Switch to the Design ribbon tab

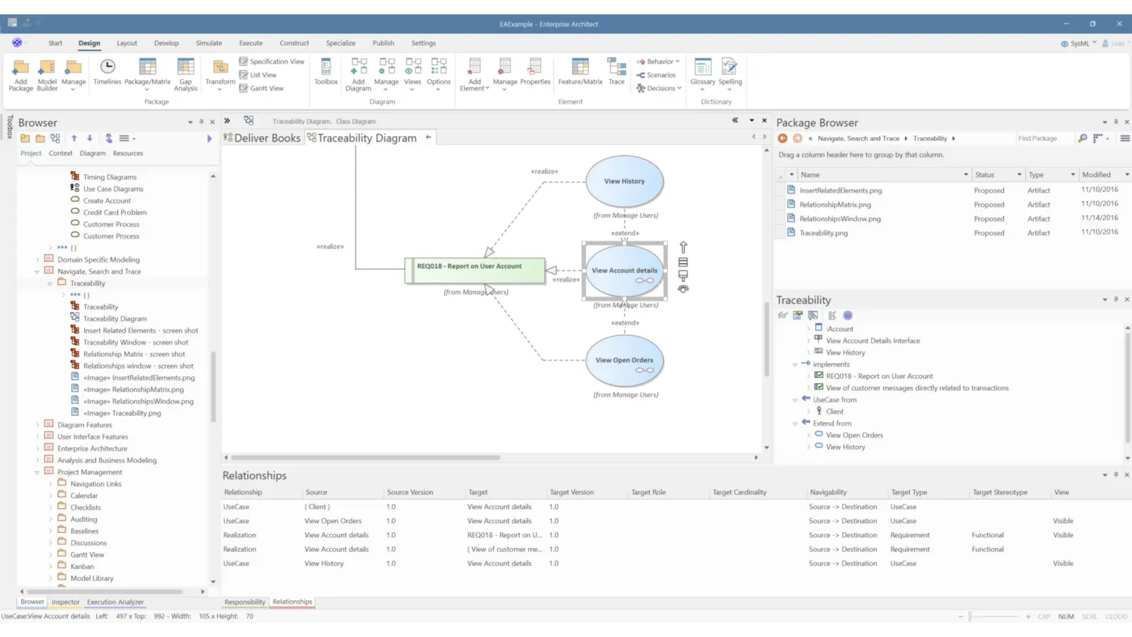89,42
